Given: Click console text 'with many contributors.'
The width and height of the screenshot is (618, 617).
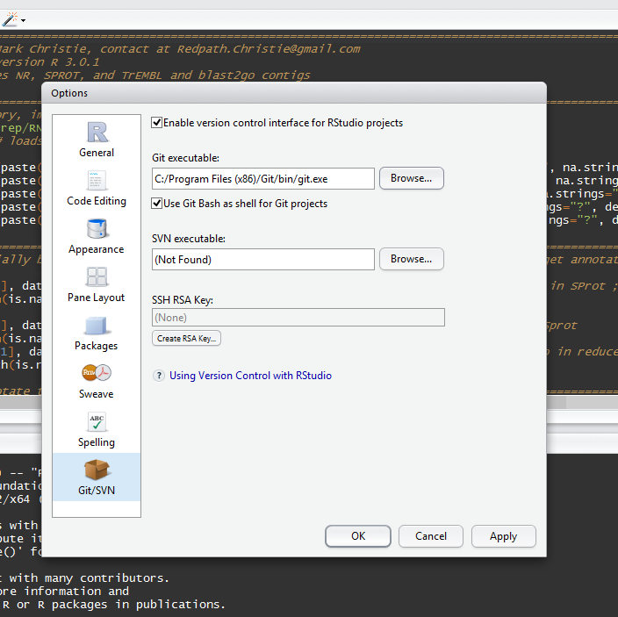Looking at the screenshot, I should (89, 578).
